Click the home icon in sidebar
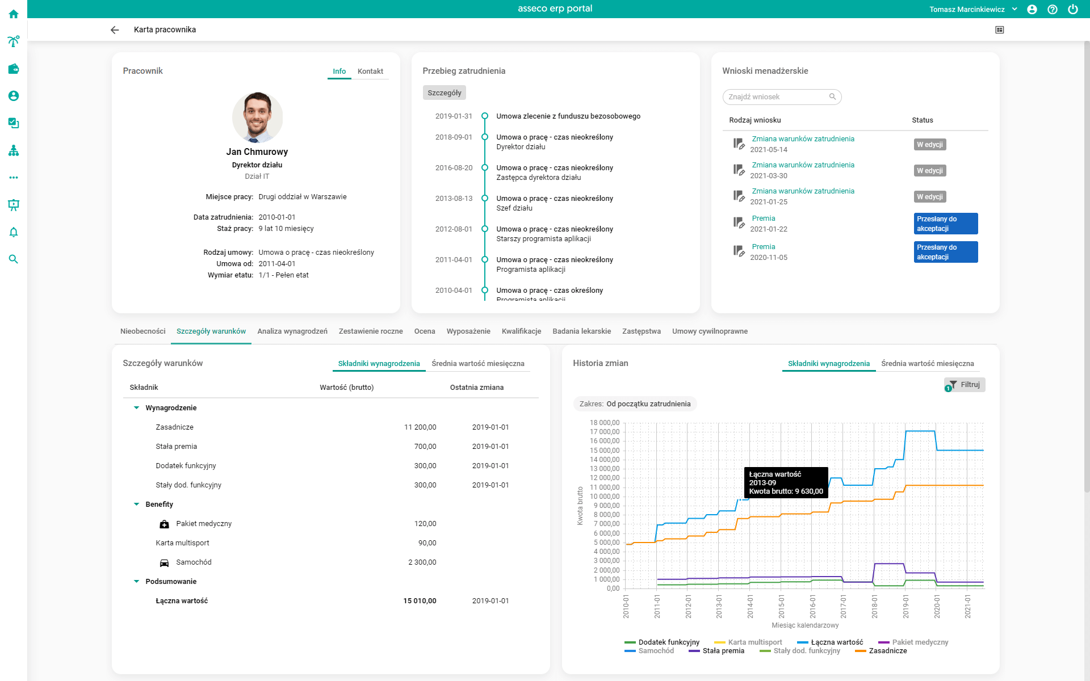The image size is (1090, 681). coord(14,14)
